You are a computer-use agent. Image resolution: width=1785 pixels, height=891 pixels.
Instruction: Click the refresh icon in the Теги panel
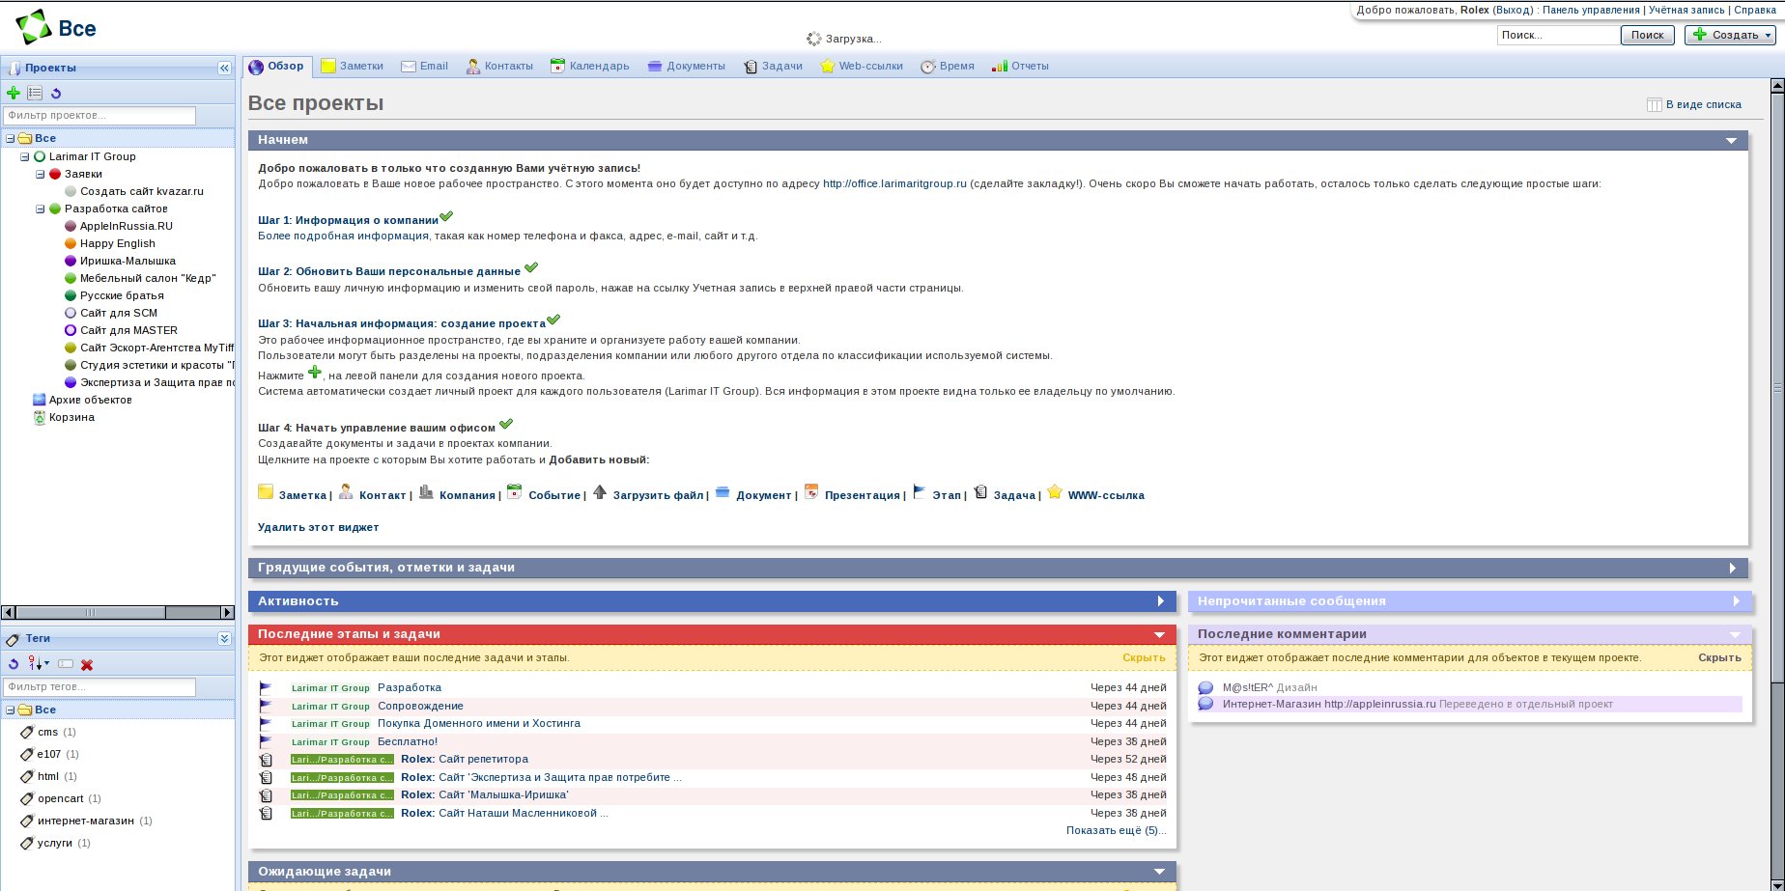[14, 665]
